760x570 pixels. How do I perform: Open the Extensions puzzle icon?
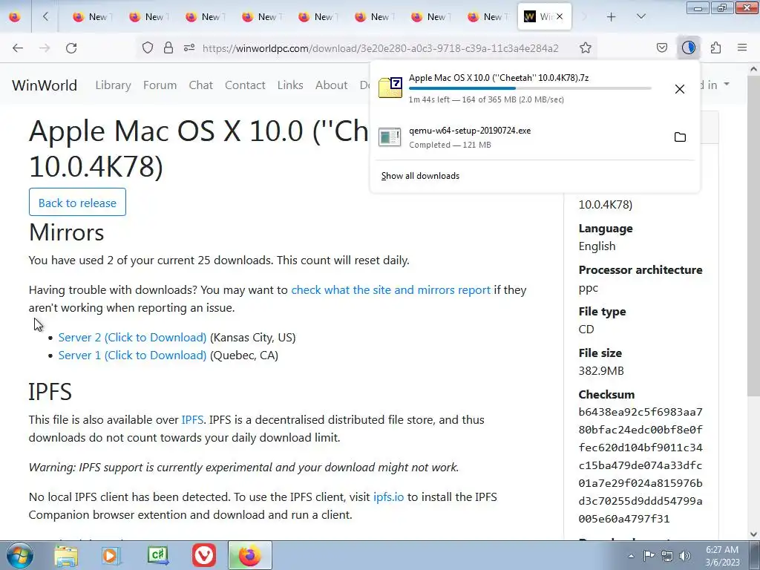pos(715,47)
